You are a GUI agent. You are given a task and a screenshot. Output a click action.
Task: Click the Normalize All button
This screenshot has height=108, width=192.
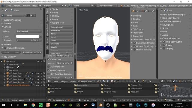click(61, 27)
